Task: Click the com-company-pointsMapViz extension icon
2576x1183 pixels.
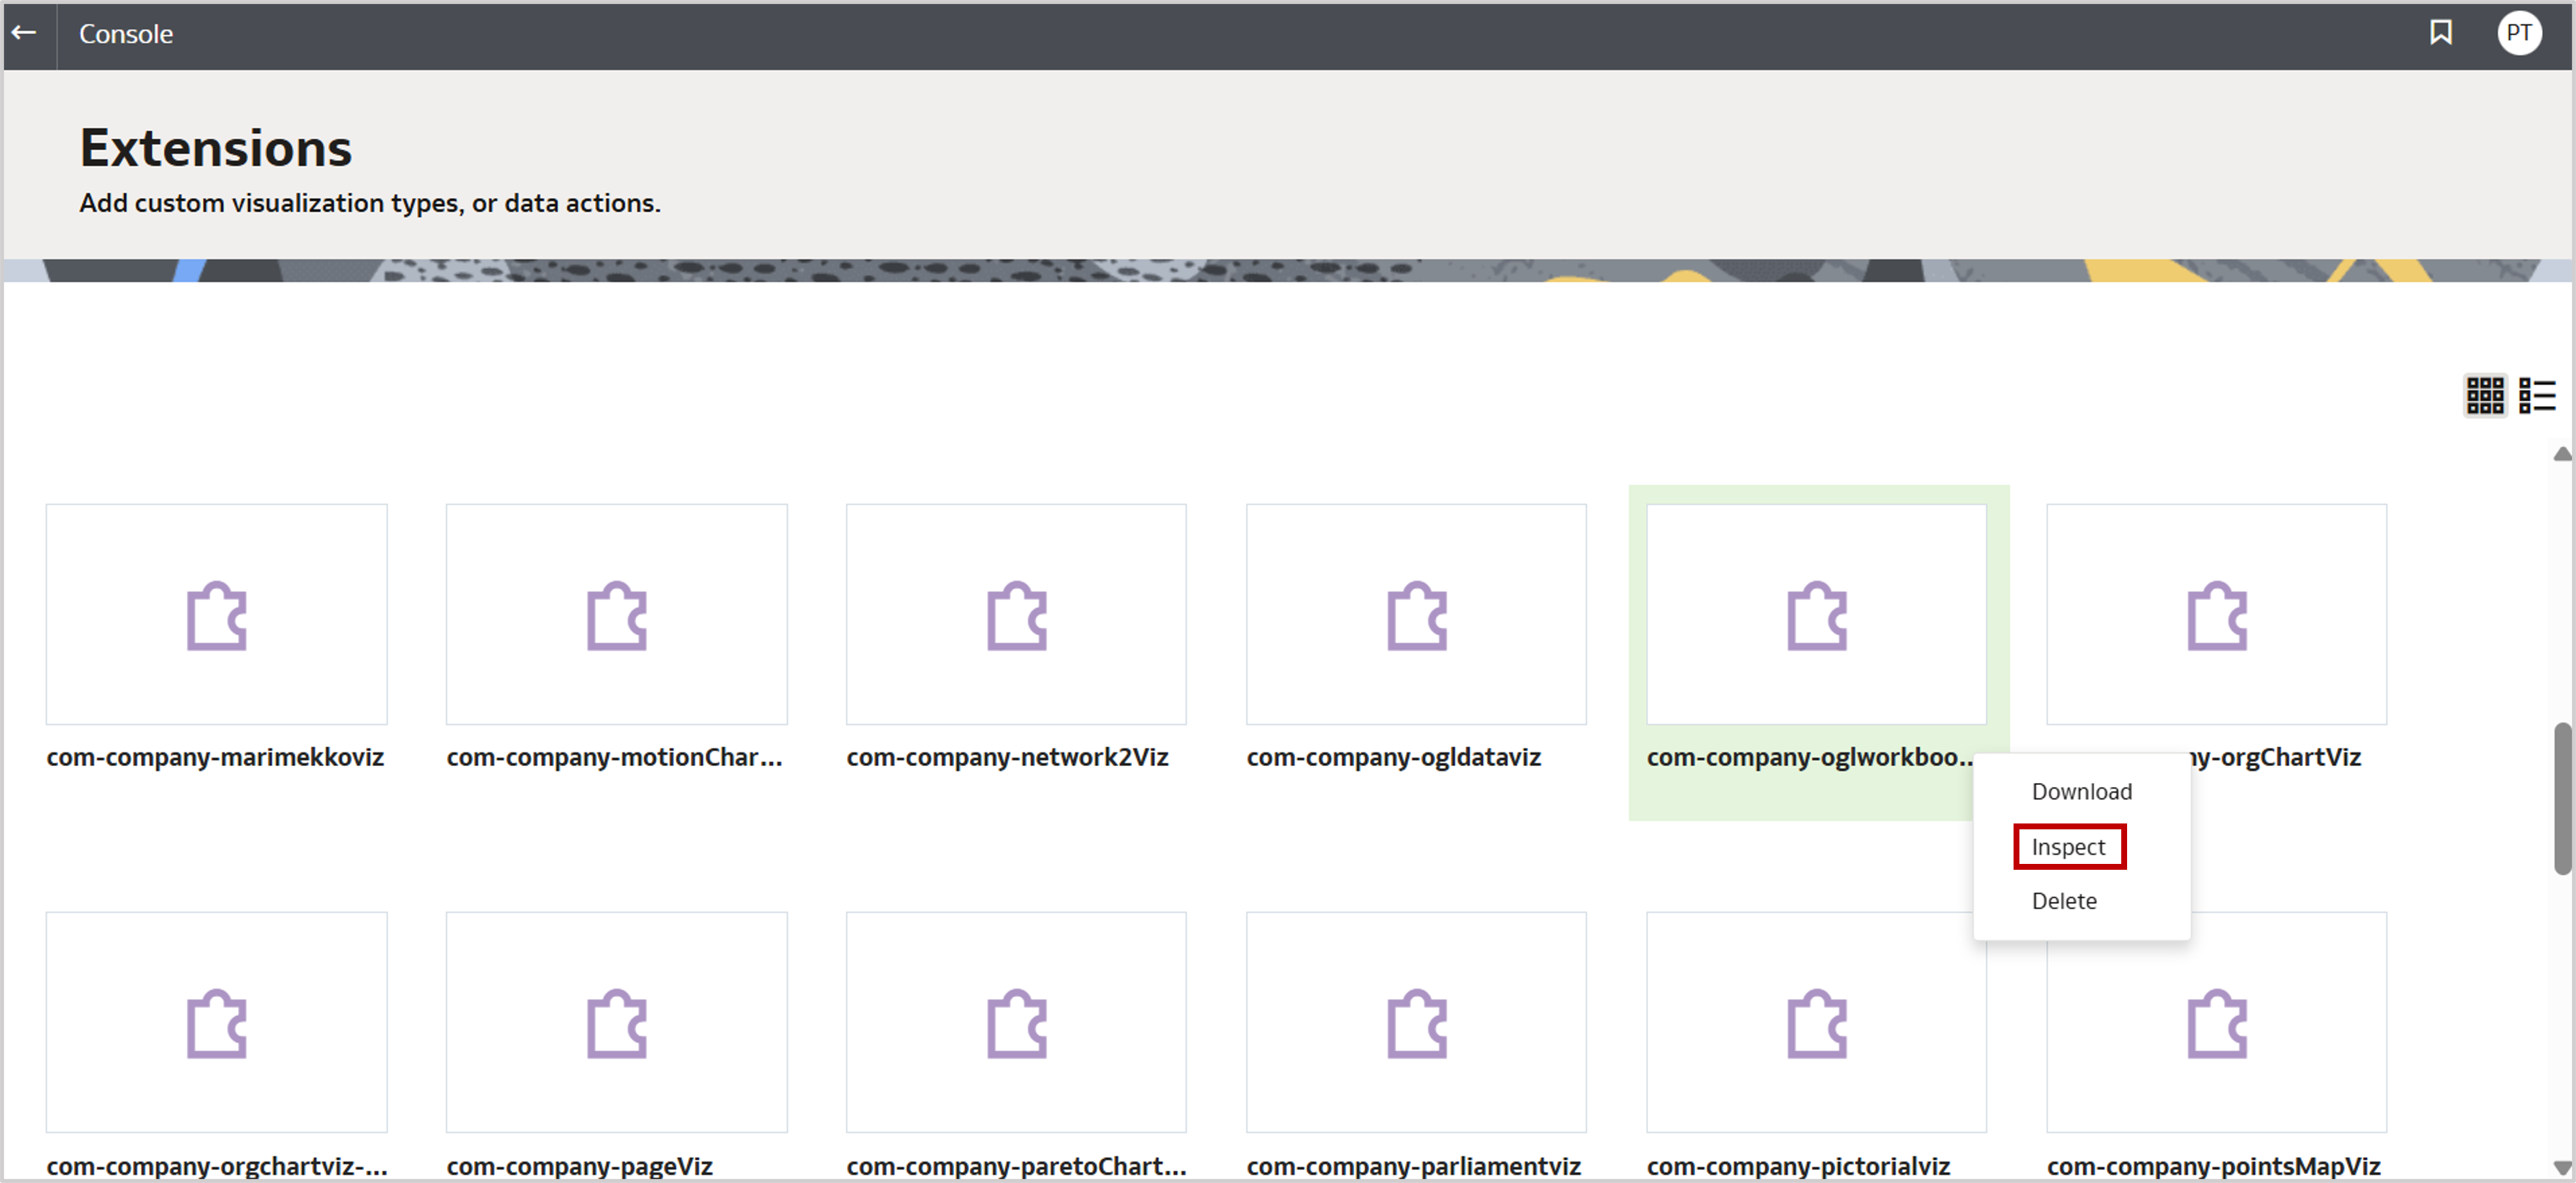Action: (x=2217, y=1022)
